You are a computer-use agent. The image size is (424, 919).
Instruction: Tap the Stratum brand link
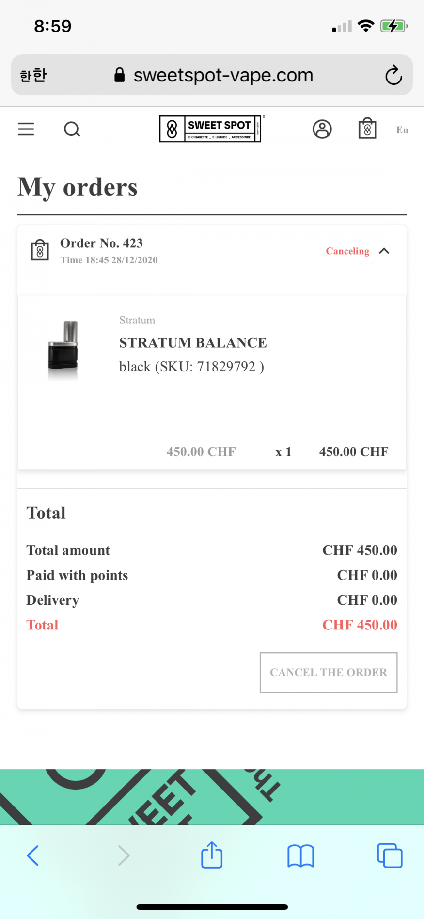click(137, 320)
